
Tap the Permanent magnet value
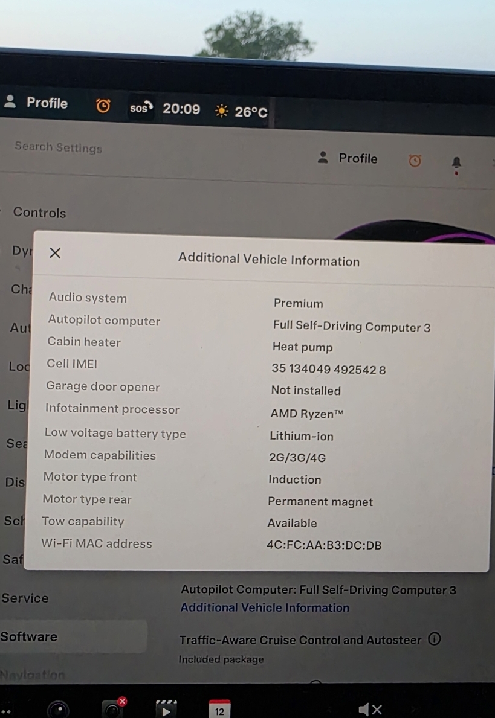coord(320,501)
